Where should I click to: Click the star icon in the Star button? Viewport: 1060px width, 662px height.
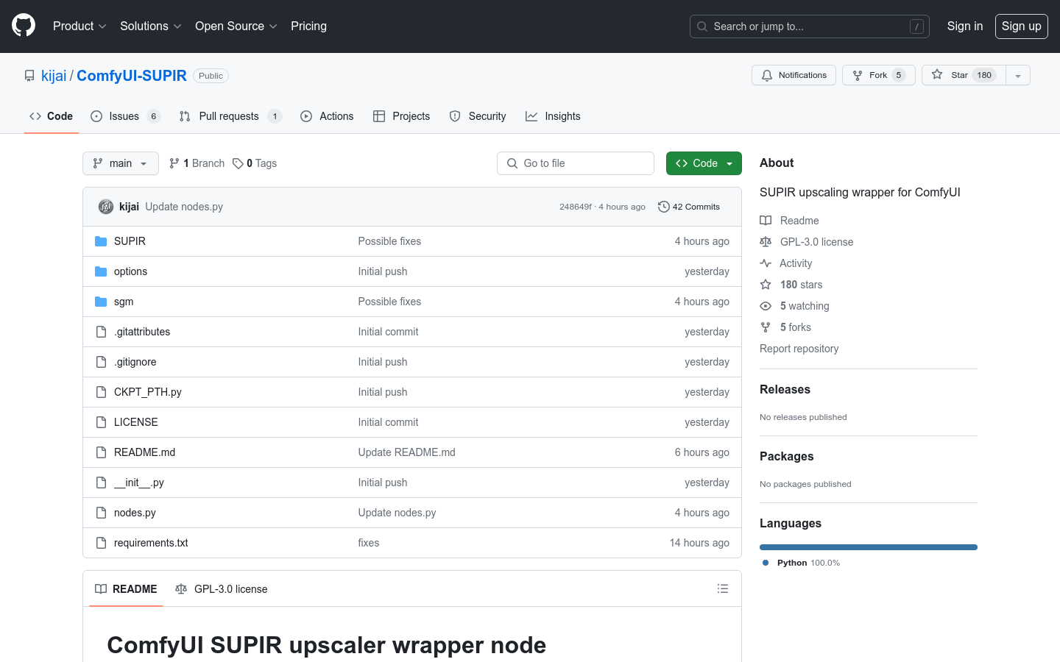coord(937,75)
